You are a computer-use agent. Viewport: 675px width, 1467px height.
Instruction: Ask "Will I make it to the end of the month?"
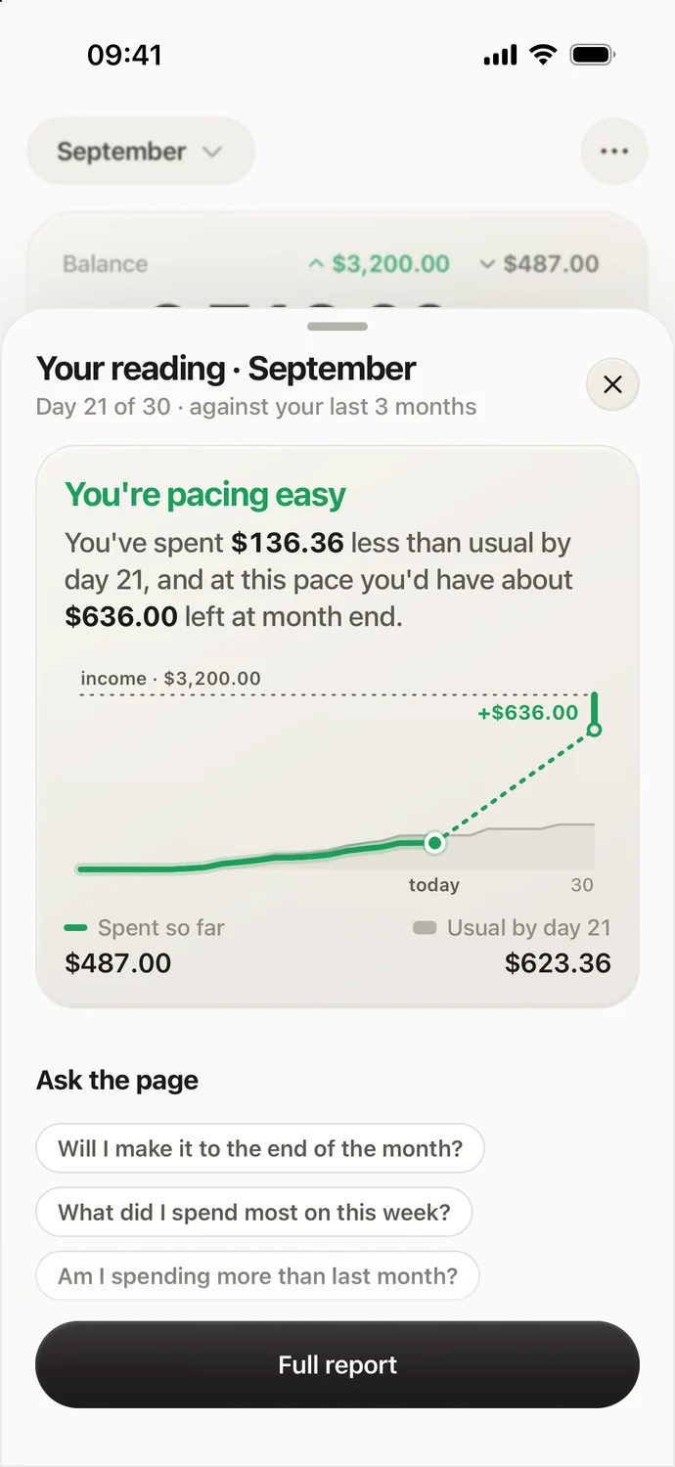(260, 1148)
